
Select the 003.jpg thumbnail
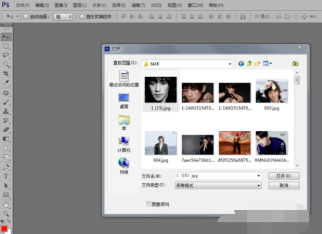(x=272, y=91)
